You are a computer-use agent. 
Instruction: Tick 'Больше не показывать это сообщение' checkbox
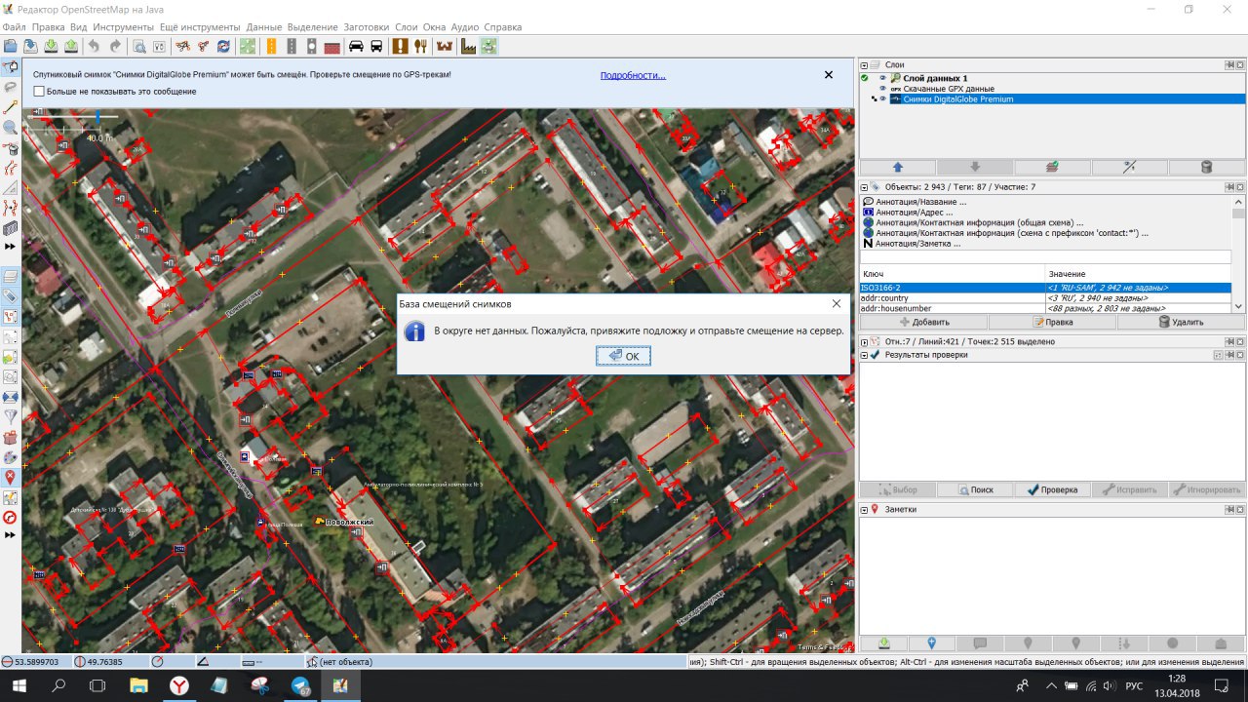click(x=39, y=91)
